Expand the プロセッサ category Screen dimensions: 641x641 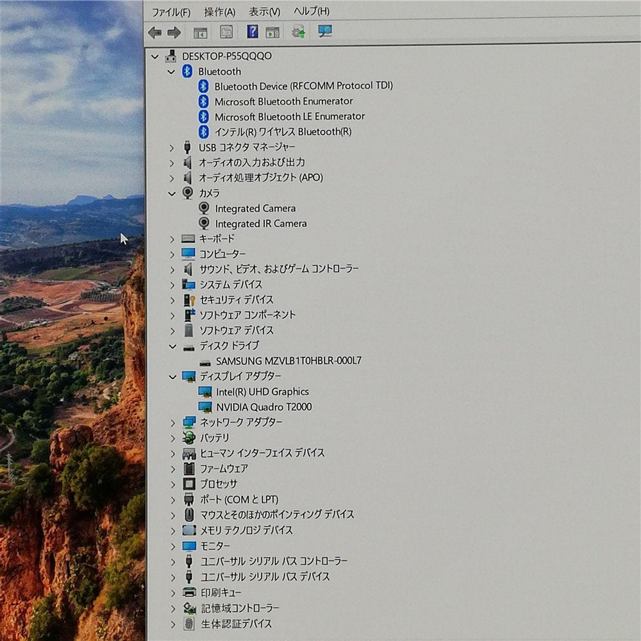(x=172, y=484)
